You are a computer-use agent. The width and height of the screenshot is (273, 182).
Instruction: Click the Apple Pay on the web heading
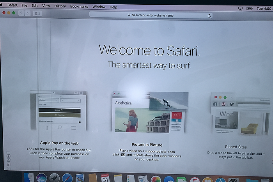point(59,143)
